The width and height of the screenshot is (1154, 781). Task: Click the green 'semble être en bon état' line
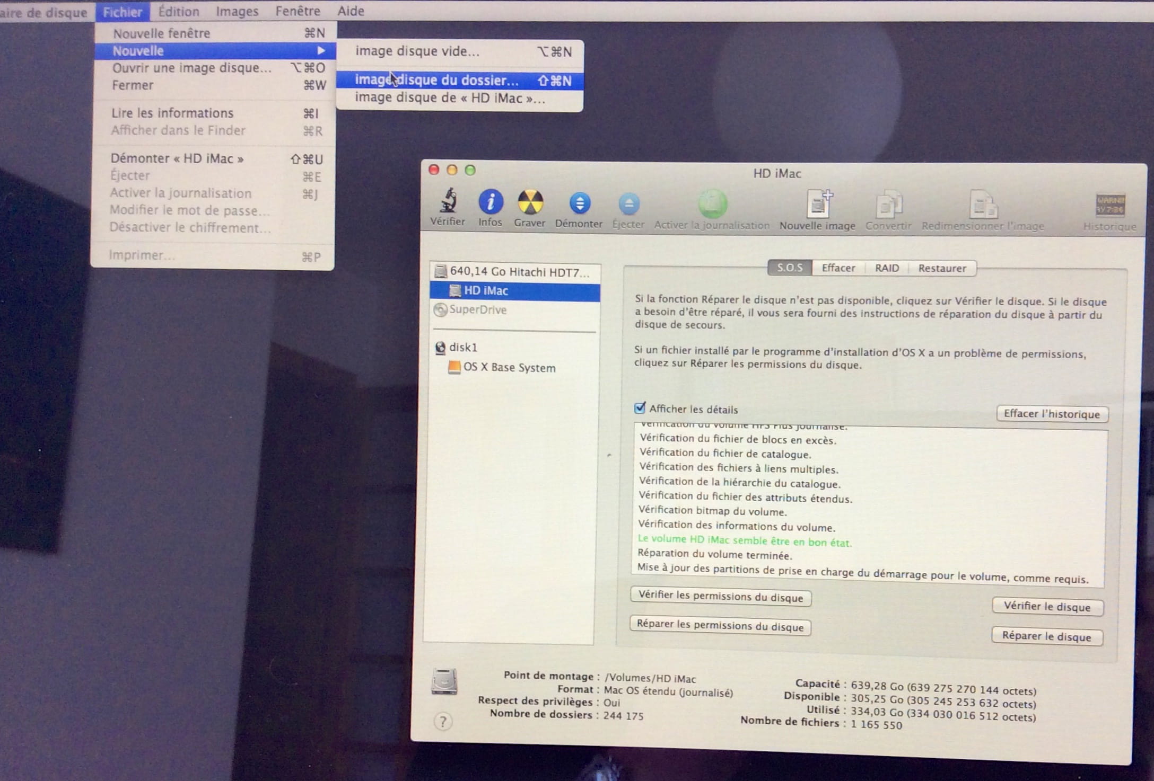(745, 541)
